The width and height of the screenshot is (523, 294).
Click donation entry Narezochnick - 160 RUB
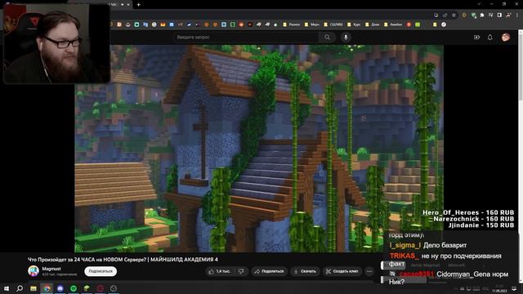tap(474, 219)
